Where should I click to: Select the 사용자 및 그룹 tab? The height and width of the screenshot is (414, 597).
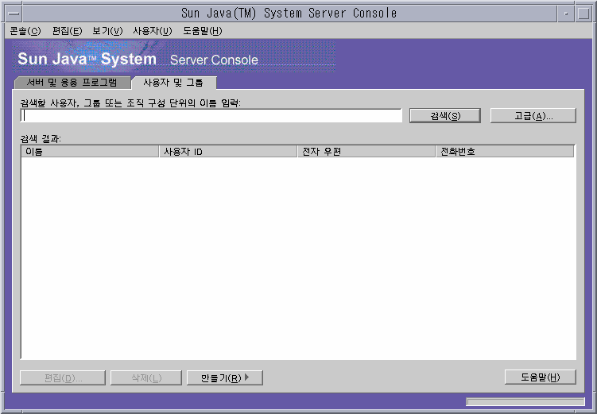(x=173, y=83)
